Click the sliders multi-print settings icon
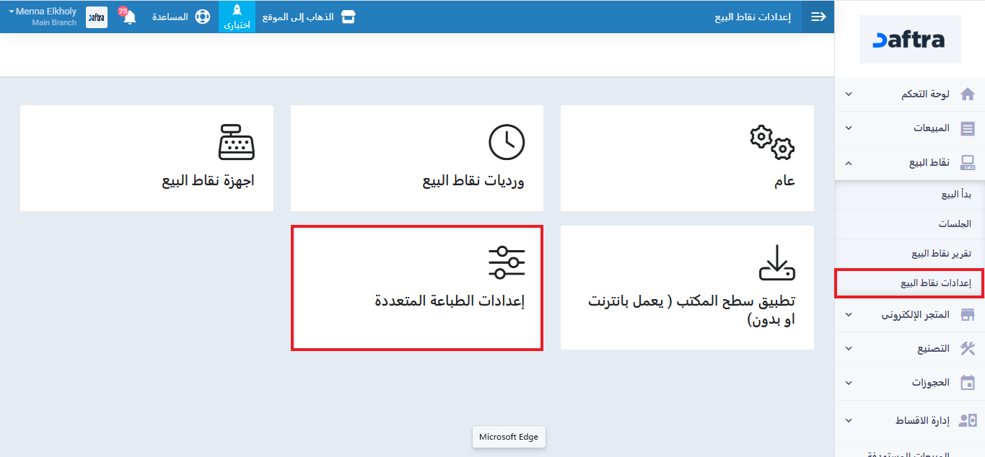The width and height of the screenshot is (985, 457). click(x=507, y=262)
